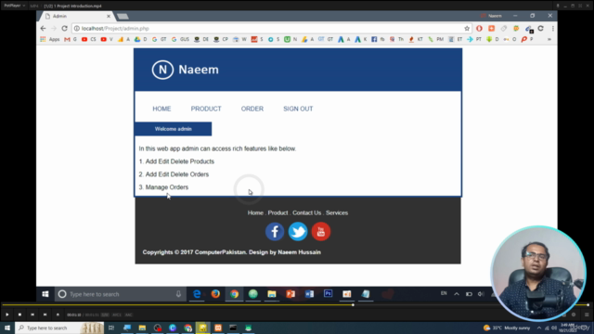Click the bottom taskbar search box
Viewport: 594px width, 334px height.
pos(59,328)
